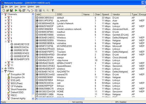Select Channel Agility filter
This screenshot has width=146, height=104.
click(18, 98)
